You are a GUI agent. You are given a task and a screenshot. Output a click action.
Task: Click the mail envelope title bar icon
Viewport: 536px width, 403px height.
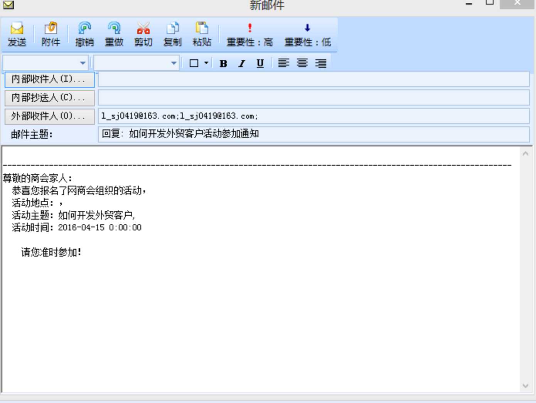tap(8, 5)
